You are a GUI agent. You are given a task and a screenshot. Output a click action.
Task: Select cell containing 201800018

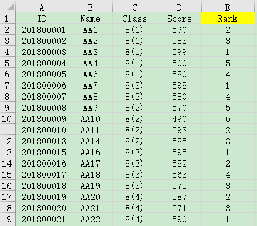pos(42,186)
